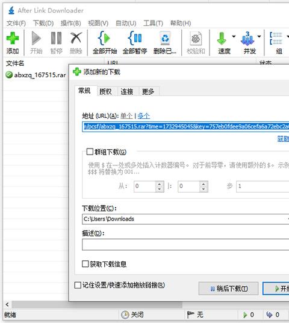The width and height of the screenshot is (289, 323).
Task: Decrease the From (从) counter value
Action: (160, 189)
